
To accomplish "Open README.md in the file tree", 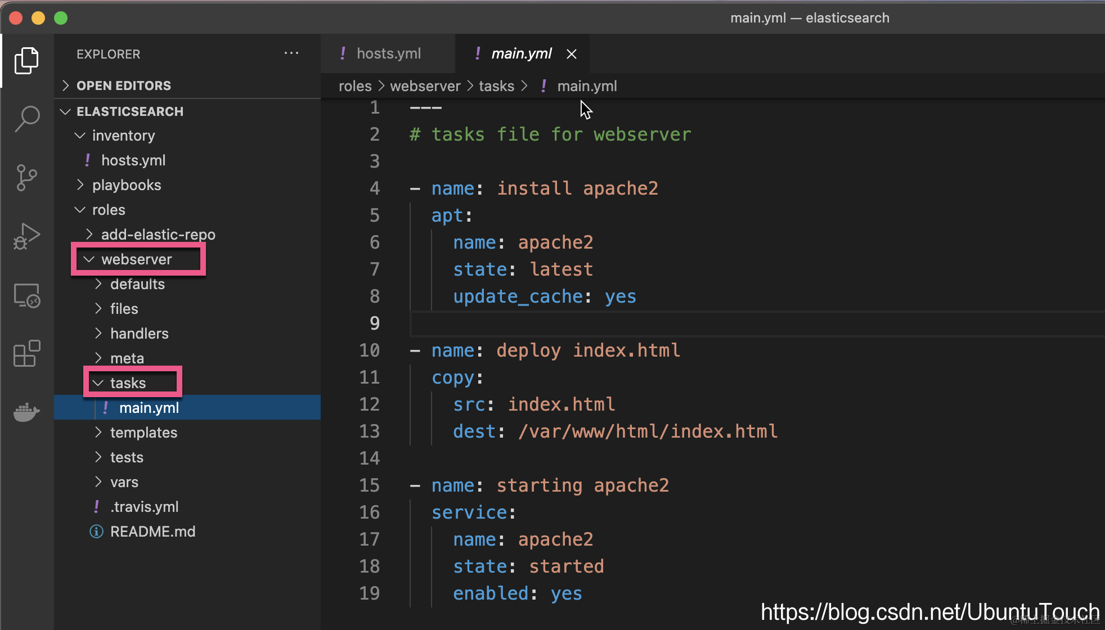I will coord(152,532).
